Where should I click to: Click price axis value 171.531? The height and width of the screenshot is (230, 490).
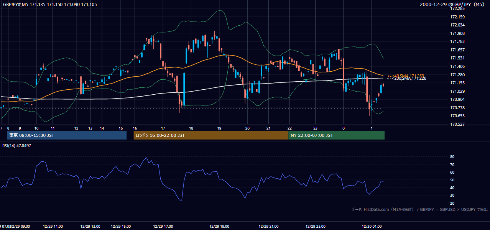click(458, 58)
